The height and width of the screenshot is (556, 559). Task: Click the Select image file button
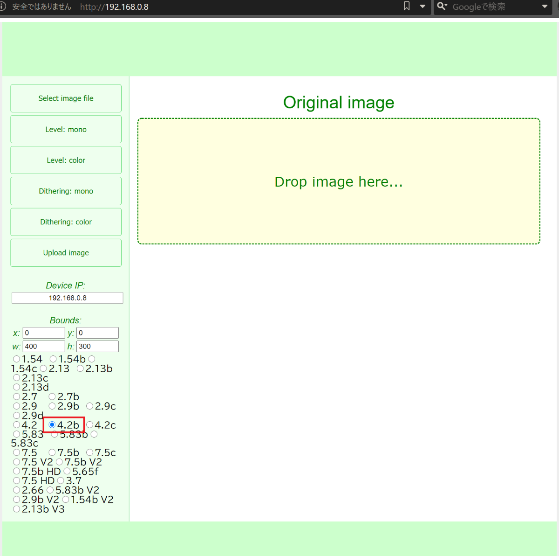pyautogui.click(x=66, y=98)
